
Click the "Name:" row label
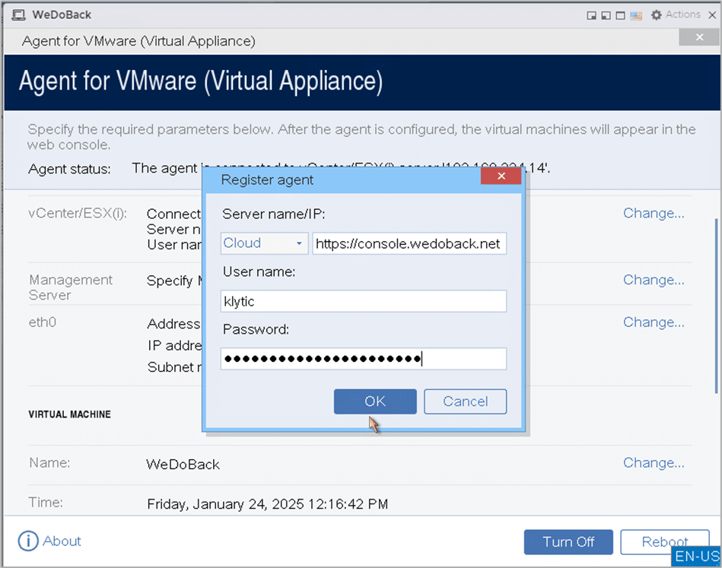pyautogui.click(x=49, y=462)
